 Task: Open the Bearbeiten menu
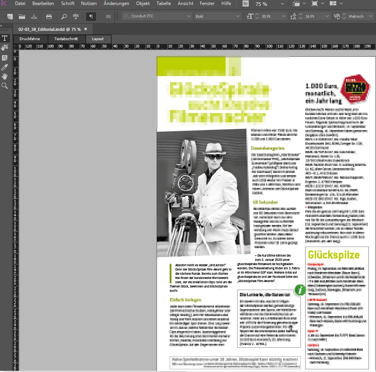(x=43, y=3)
